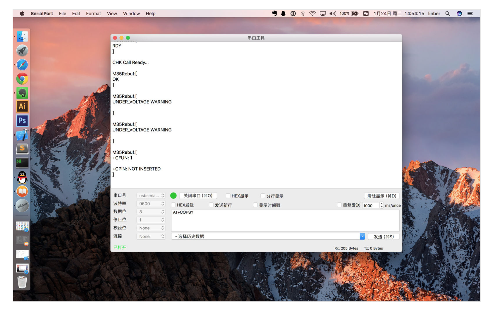Click the battery status icon
The image size is (488, 309).
point(355,13)
